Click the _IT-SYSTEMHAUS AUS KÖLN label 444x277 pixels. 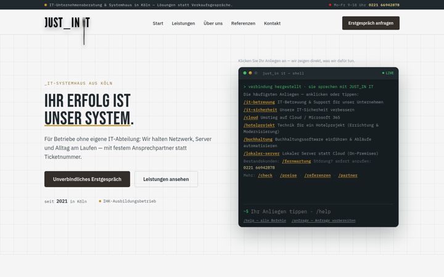tap(78, 83)
